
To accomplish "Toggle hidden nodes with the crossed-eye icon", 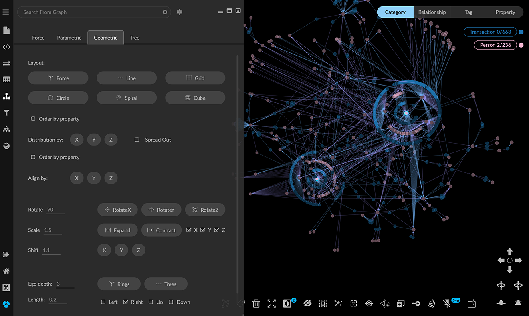I will click(307, 304).
